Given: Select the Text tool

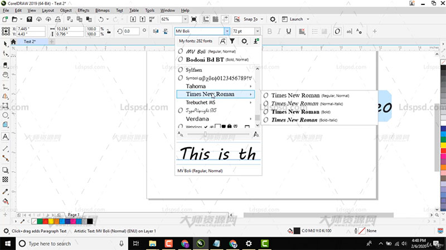Looking at the screenshot, I should point(6,137).
